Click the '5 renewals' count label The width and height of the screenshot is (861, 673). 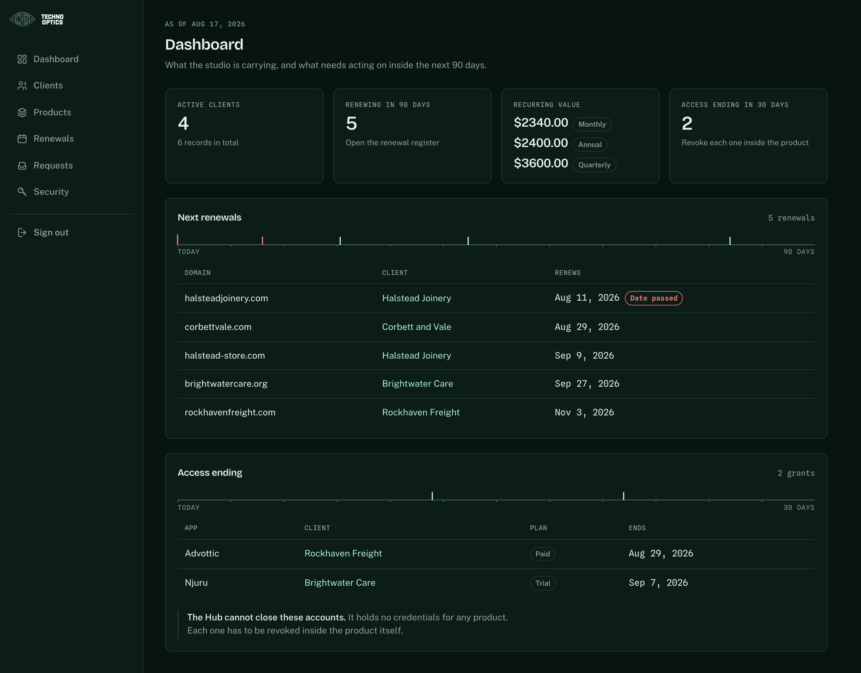(791, 218)
